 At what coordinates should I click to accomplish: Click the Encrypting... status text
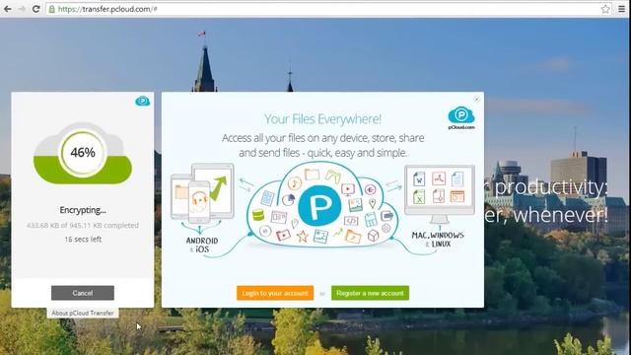tap(83, 210)
